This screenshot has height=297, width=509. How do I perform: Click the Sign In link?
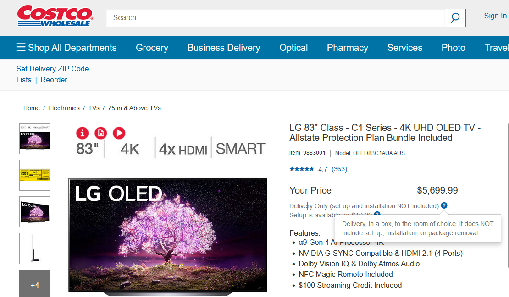tap(495, 16)
